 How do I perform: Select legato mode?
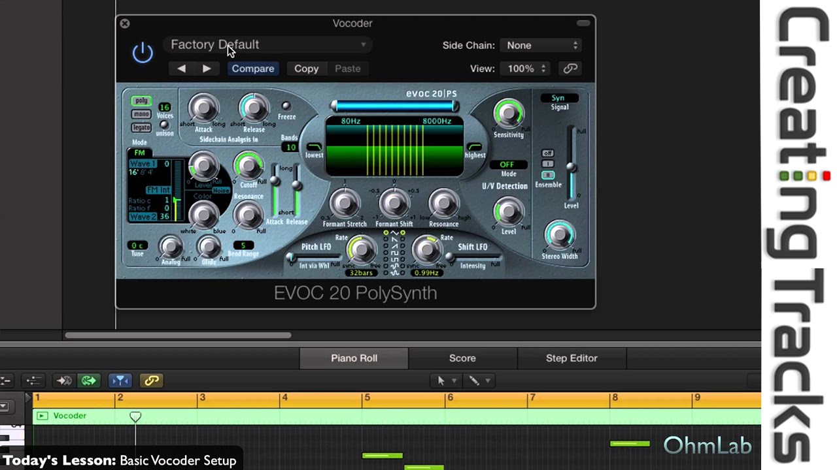tap(141, 127)
